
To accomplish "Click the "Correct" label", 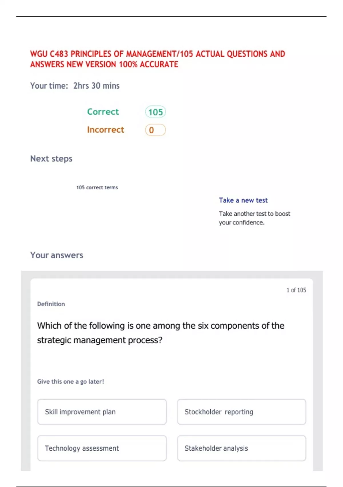I will click(x=103, y=112).
